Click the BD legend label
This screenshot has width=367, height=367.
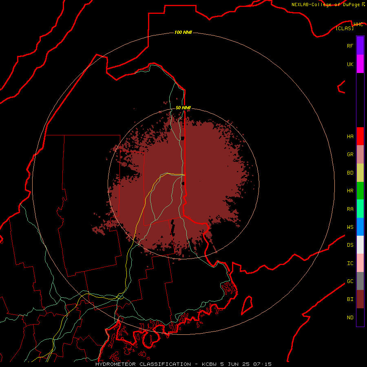(350, 173)
